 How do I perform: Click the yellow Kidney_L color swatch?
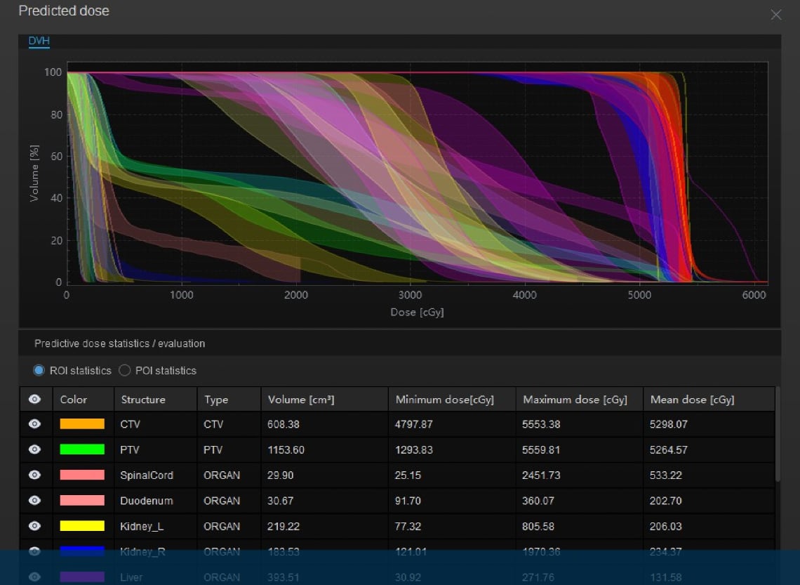pos(82,526)
